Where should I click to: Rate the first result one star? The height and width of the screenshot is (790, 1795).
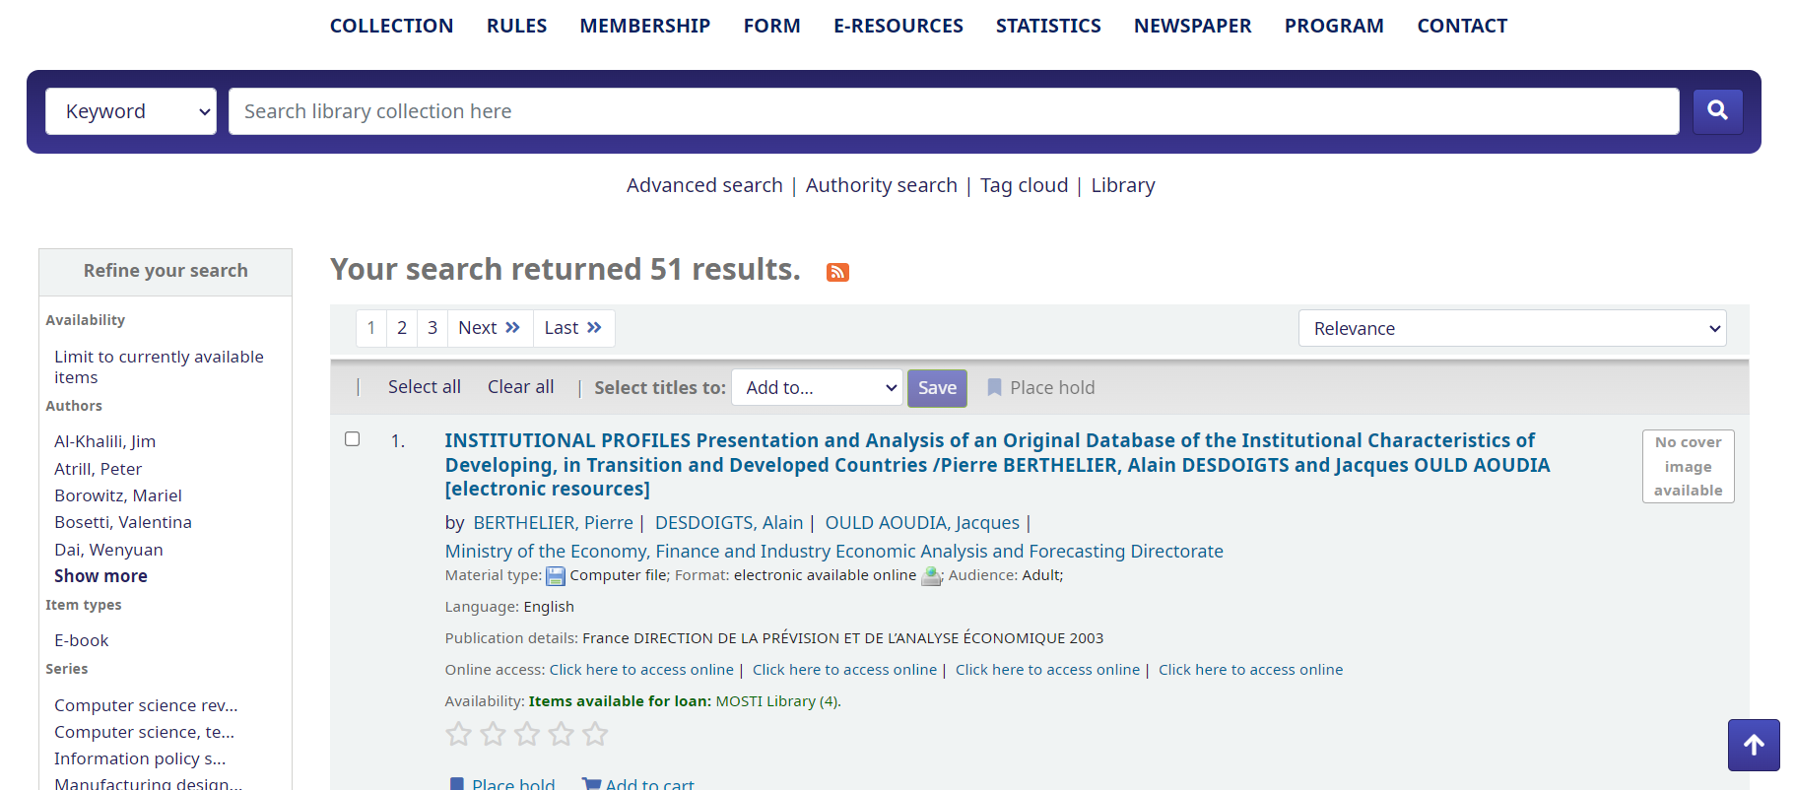(458, 734)
